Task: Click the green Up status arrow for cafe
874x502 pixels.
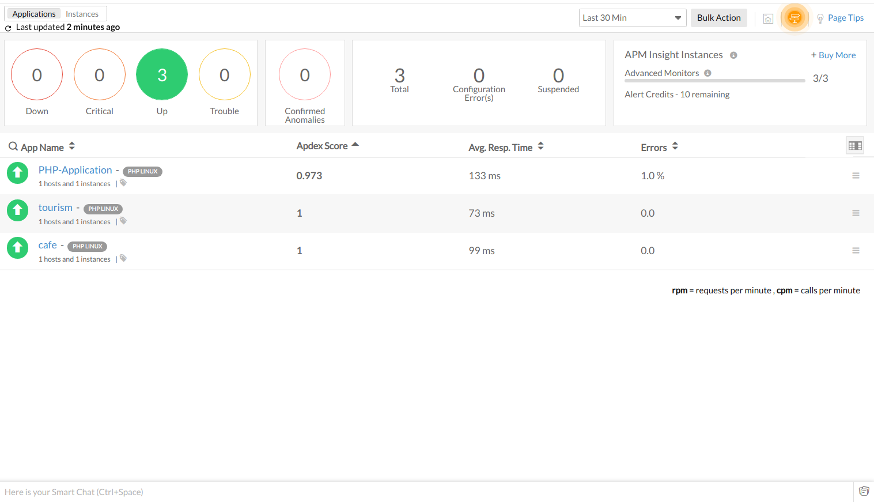Action: pos(17,247)
